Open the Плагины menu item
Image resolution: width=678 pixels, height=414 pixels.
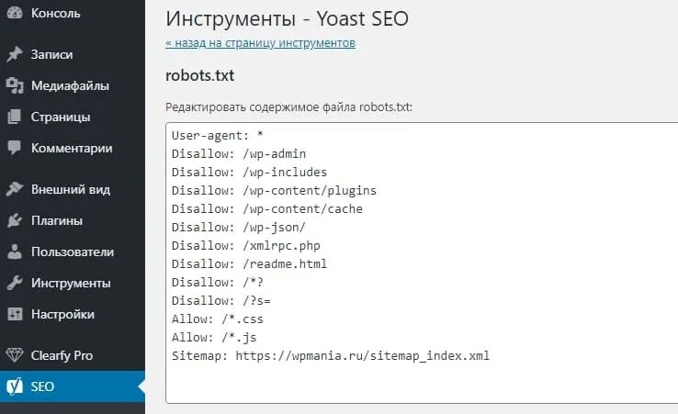pyautogui.click(x=57, y=220)
